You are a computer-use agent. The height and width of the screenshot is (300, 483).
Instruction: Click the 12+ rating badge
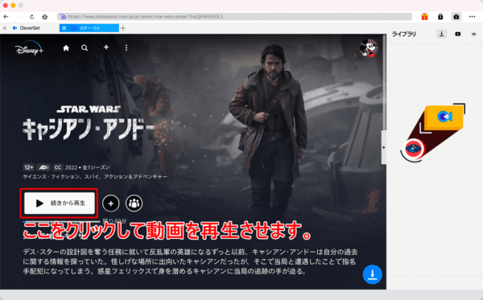point(29,167)
